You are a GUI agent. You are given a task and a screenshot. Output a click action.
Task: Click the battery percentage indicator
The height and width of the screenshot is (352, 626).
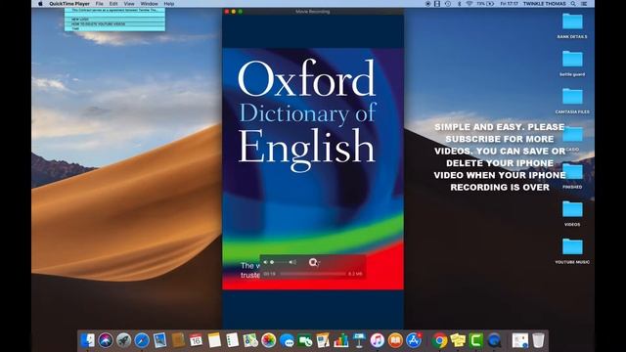[x=485, y=4]
